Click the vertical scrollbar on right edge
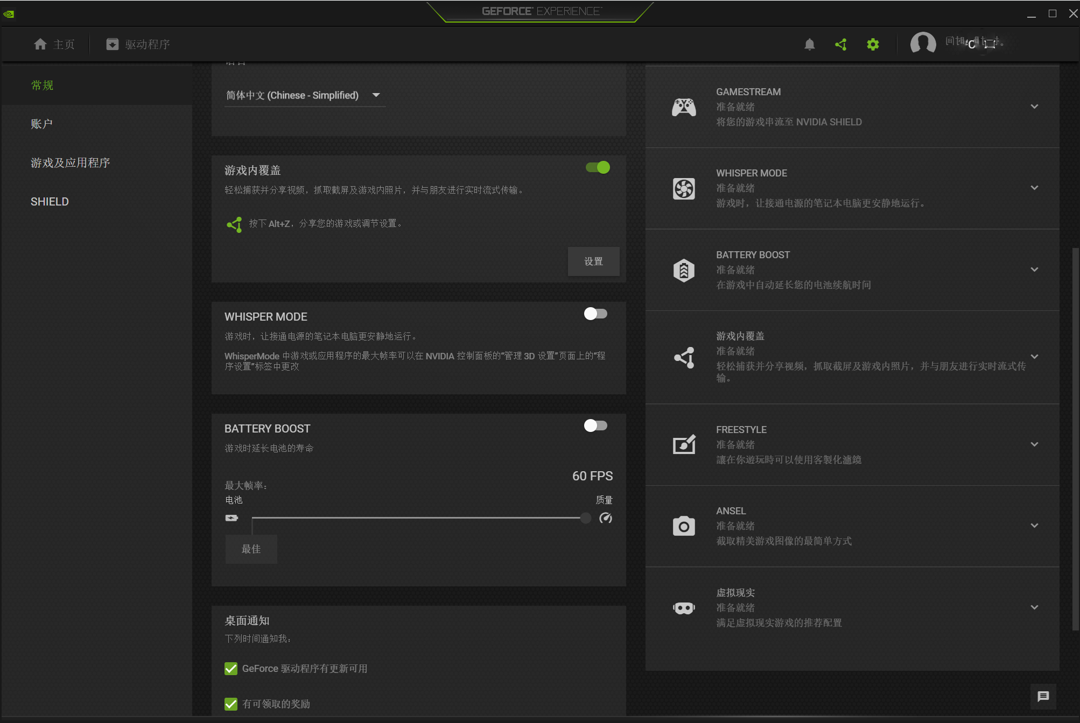Image resolution: width=1080 pixels, height=723 pixels. pyautogui.click(x=1076, y=438)
